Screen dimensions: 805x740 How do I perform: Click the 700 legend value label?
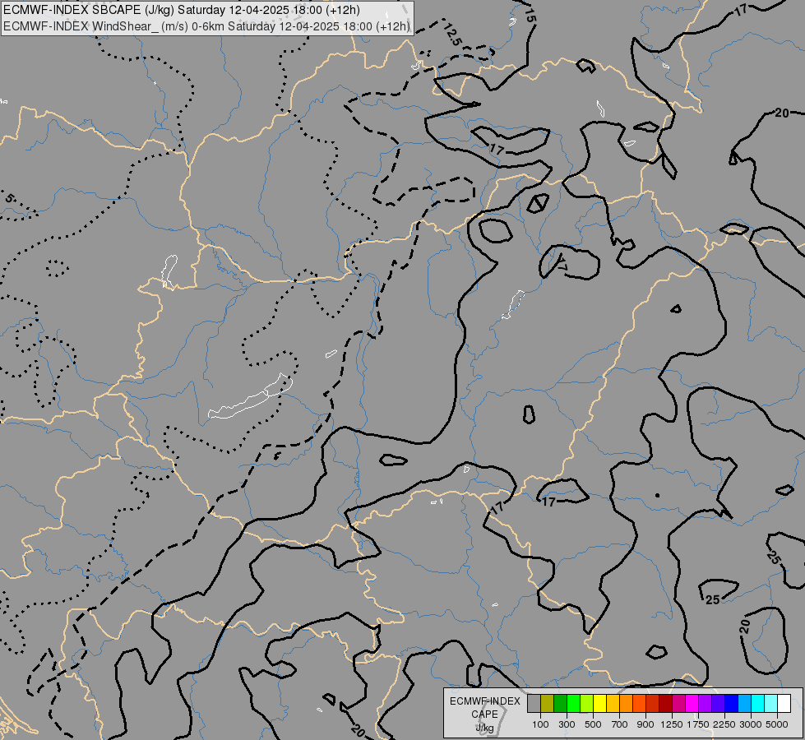[x=620, y=724]
